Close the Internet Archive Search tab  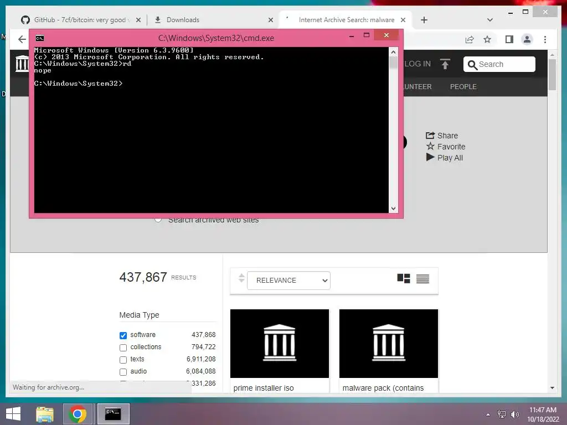click(403, 20)
